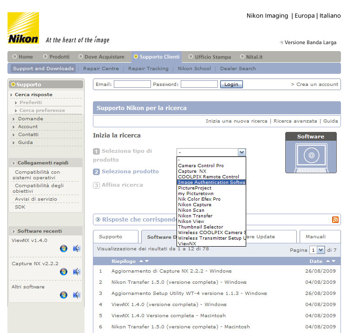
Task: Open the Supporto Clienti tab
Action: pos(157,57)
